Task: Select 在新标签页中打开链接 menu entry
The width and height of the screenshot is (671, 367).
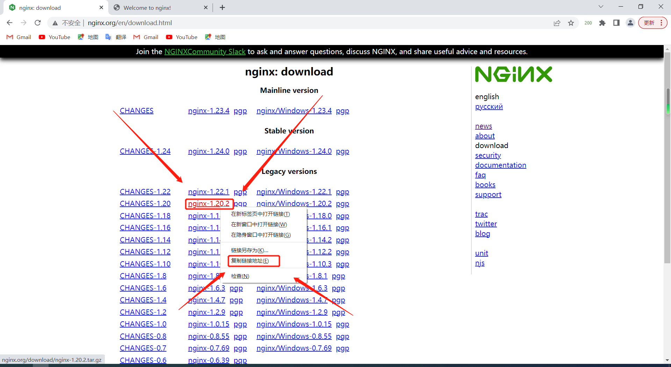Action: (260, 214)
